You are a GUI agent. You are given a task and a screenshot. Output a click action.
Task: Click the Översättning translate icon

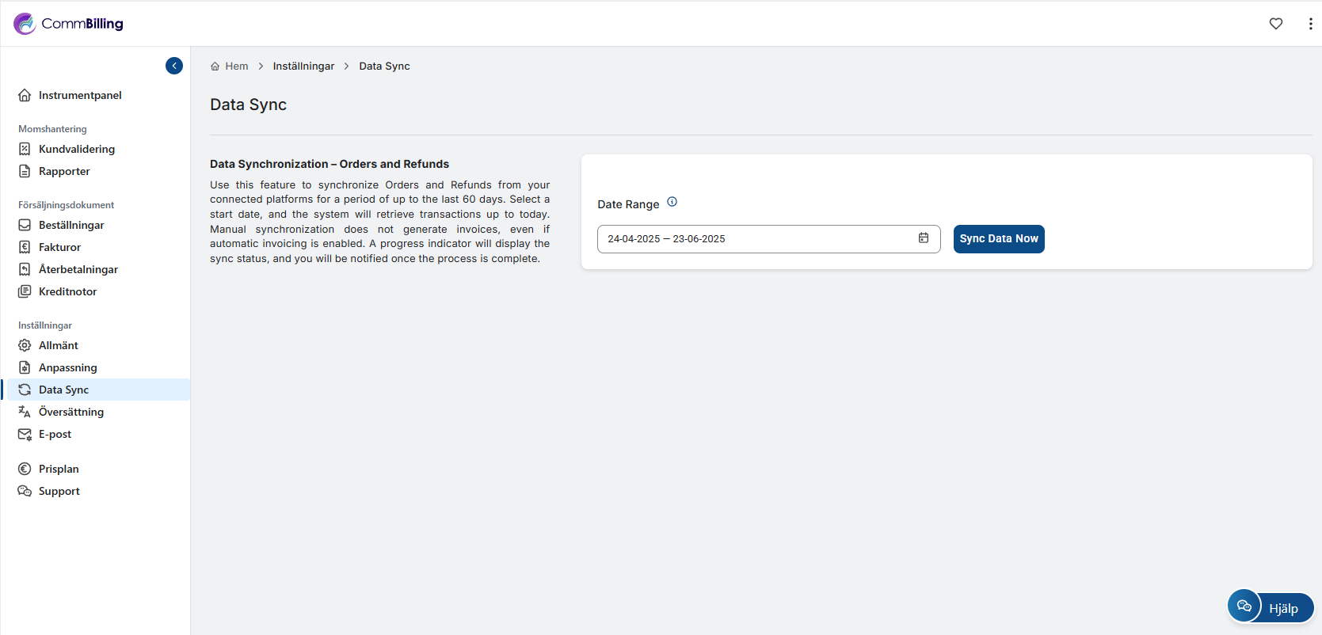point(25,412)
